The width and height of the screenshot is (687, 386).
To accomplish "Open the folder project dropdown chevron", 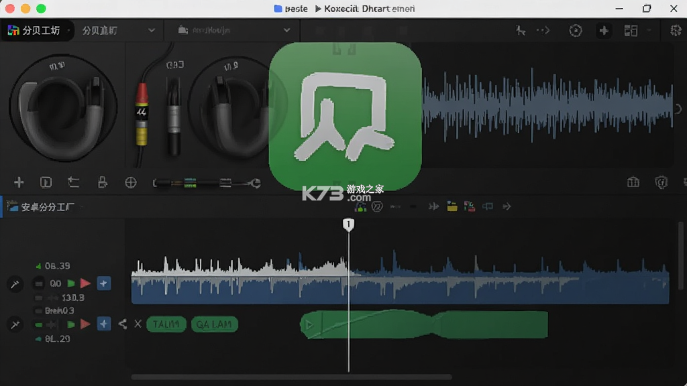I will coord(286,30).
